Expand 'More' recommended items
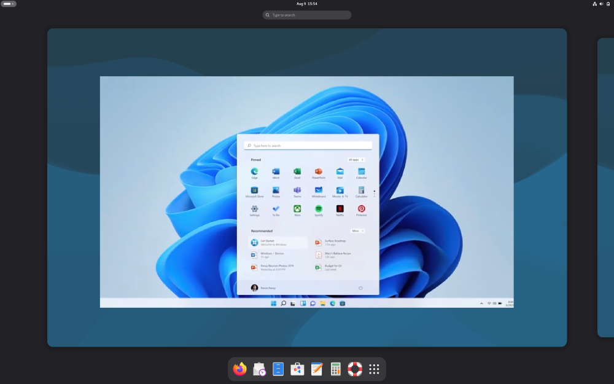Screen dimensions: 614x384 357,231
